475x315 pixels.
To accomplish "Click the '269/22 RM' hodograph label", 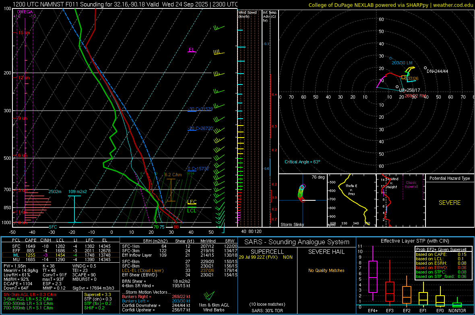I will click(415, 96).
